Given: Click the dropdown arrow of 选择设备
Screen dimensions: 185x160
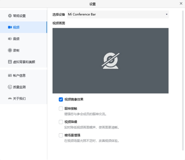Looking at the screenshot, I should pos(167,14).
